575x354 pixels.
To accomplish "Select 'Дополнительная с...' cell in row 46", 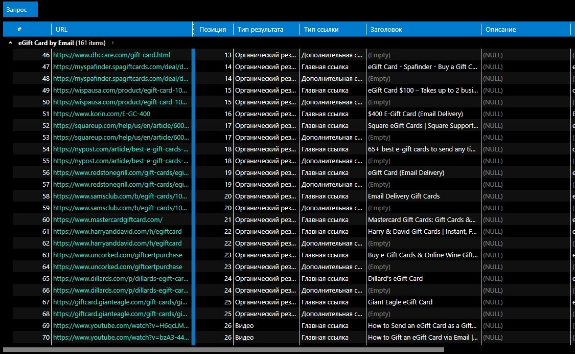I will [x=333, y=55].
